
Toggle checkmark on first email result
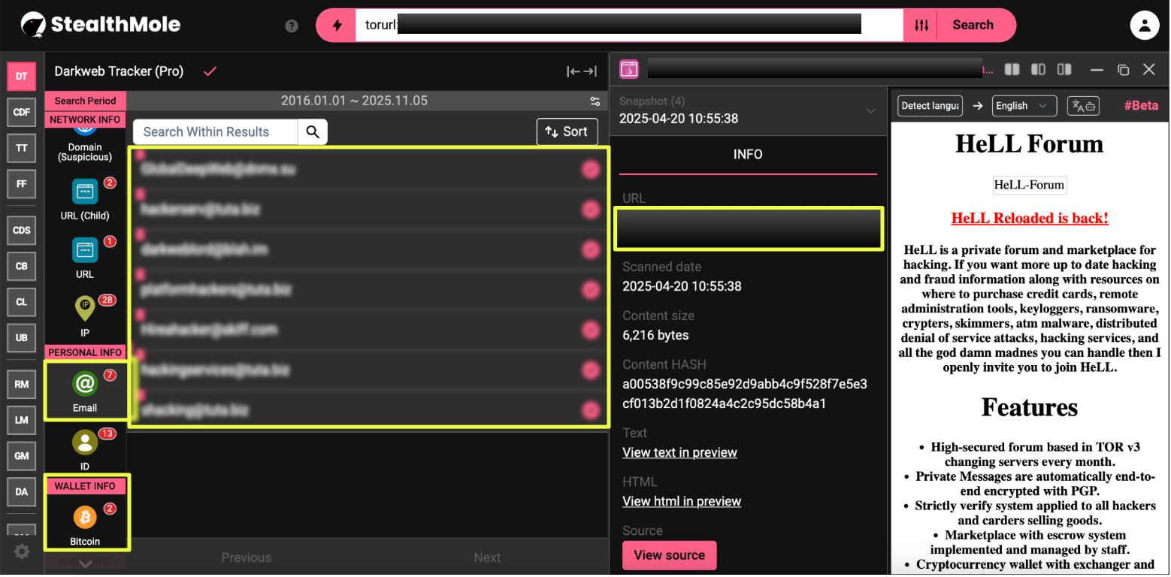click(591, 170)
